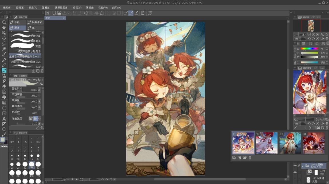The height and width of the screenshot is (184, 329).
Task: Select the Airbrush tool
Action: [4, 76]
